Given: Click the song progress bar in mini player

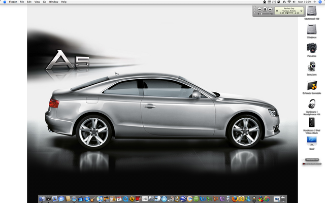Looking at the screenshot, I should click(x=289, y=13).
